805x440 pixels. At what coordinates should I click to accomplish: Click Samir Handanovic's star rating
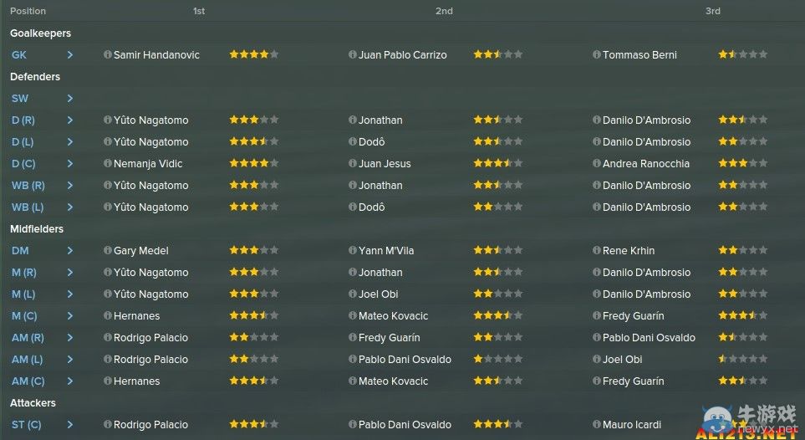pyautogui.click(x=253, y=54)
